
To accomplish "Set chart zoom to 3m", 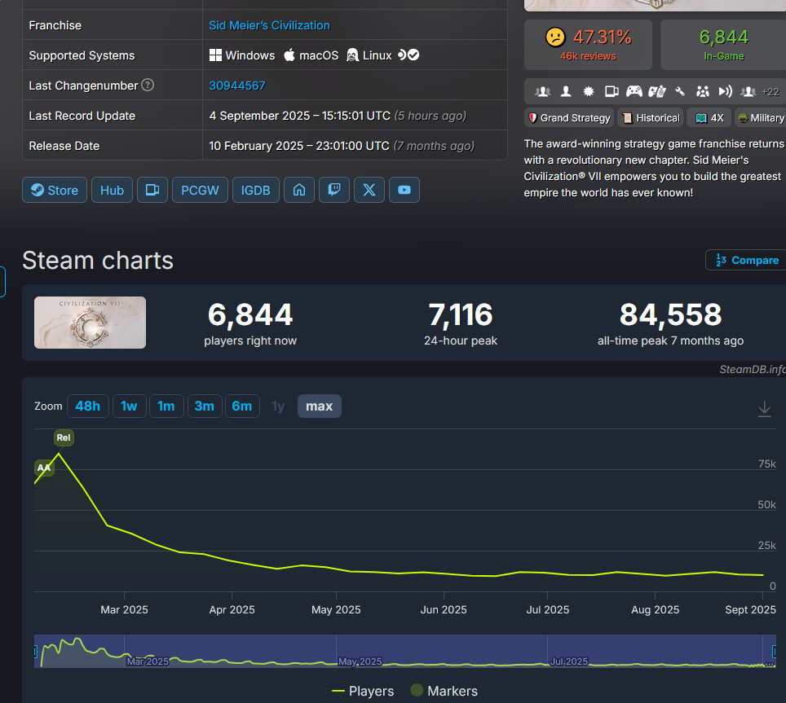I will (205, 406).
